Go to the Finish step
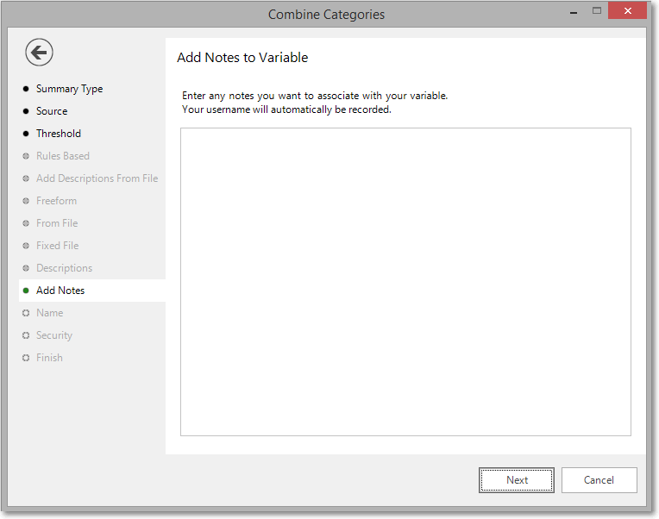Image resolution: width=659 pixels, height=519 pixels. click(49, 357)
